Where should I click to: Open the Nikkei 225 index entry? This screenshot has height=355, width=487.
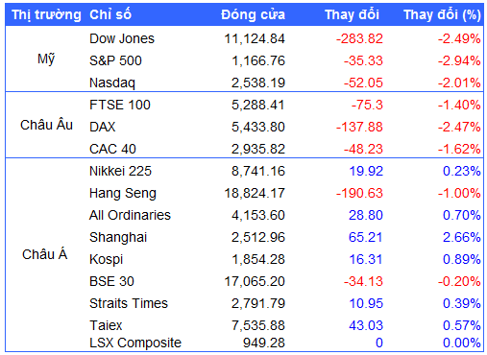pos(120,171)
